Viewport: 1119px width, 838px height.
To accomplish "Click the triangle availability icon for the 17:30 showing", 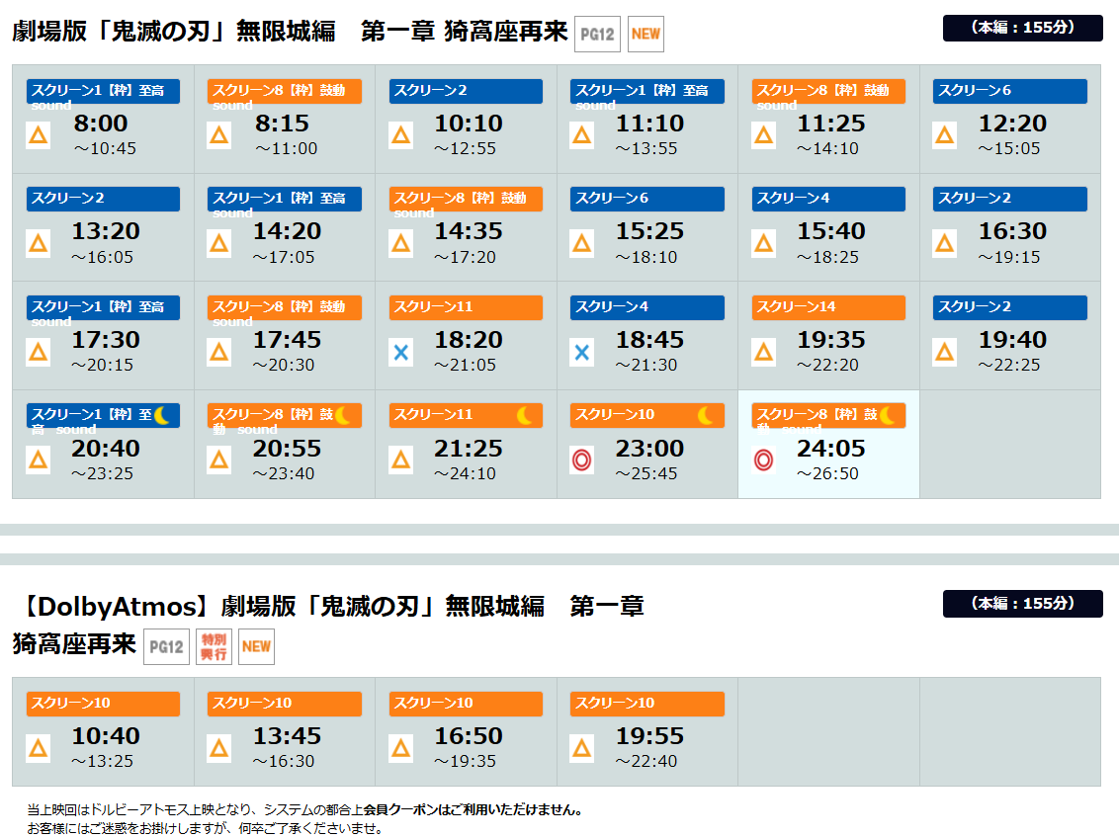I will tap(38, 353).
